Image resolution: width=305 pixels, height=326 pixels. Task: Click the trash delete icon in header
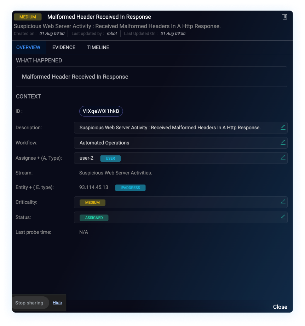click(x=284, y=17)
